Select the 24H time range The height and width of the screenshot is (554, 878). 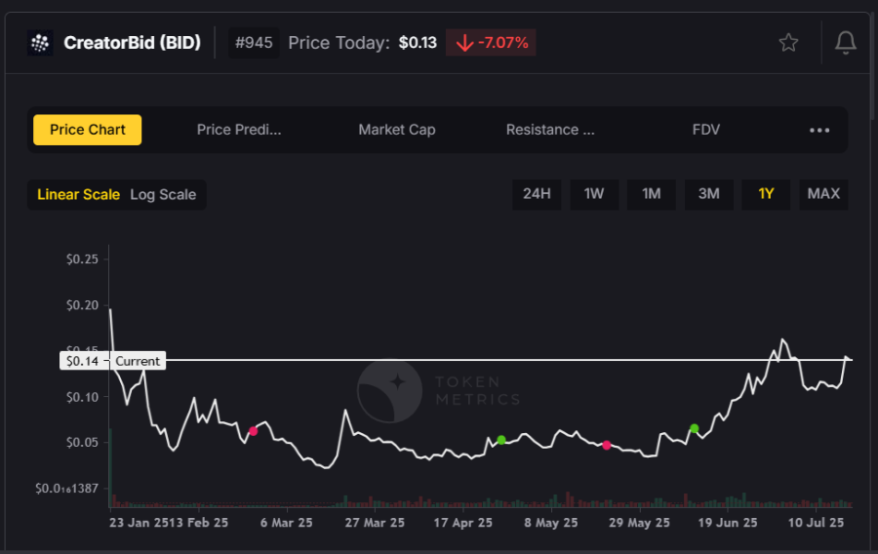pos(537,194)
